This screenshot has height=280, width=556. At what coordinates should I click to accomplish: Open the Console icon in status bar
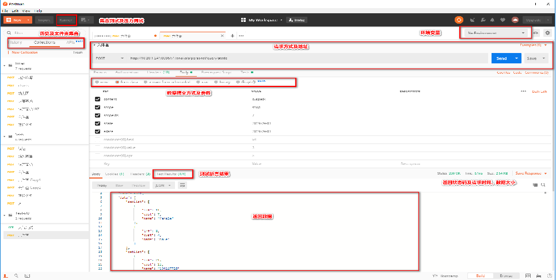[27, 276]
